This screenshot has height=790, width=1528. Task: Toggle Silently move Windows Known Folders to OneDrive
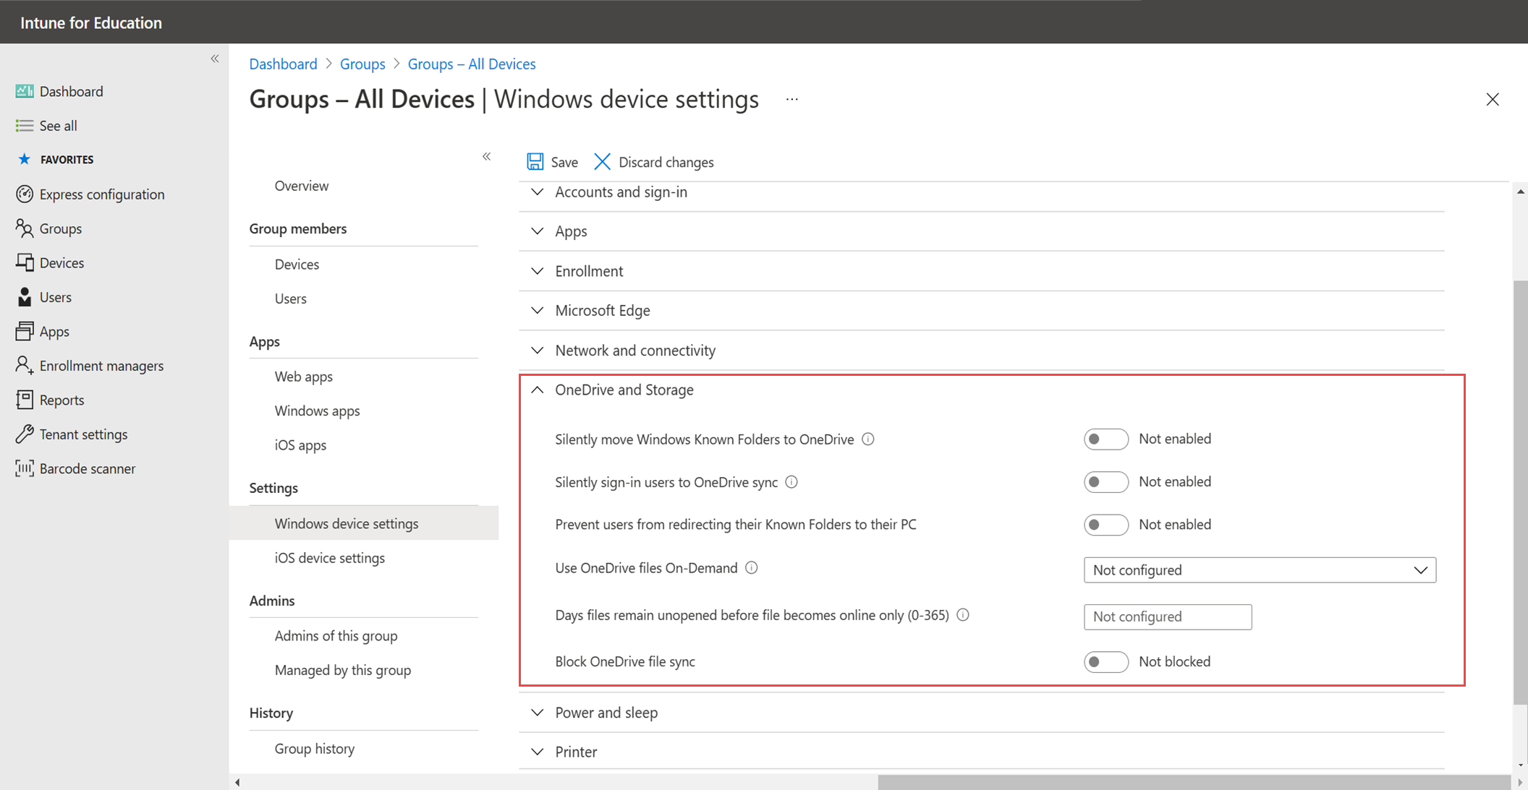coord(1103,439)
